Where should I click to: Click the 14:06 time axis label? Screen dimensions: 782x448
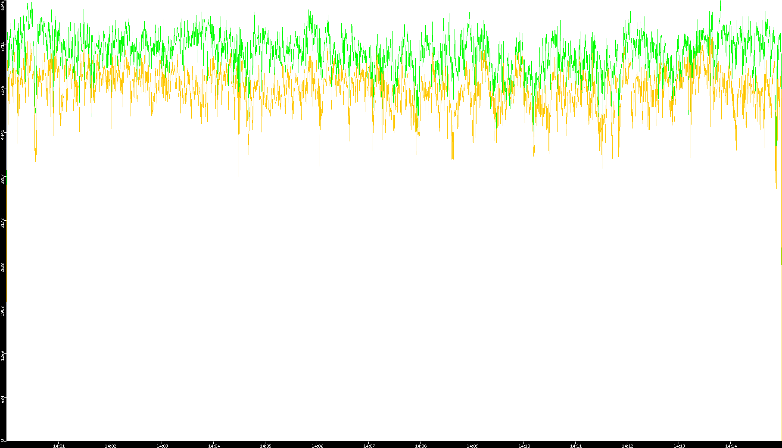317,446
